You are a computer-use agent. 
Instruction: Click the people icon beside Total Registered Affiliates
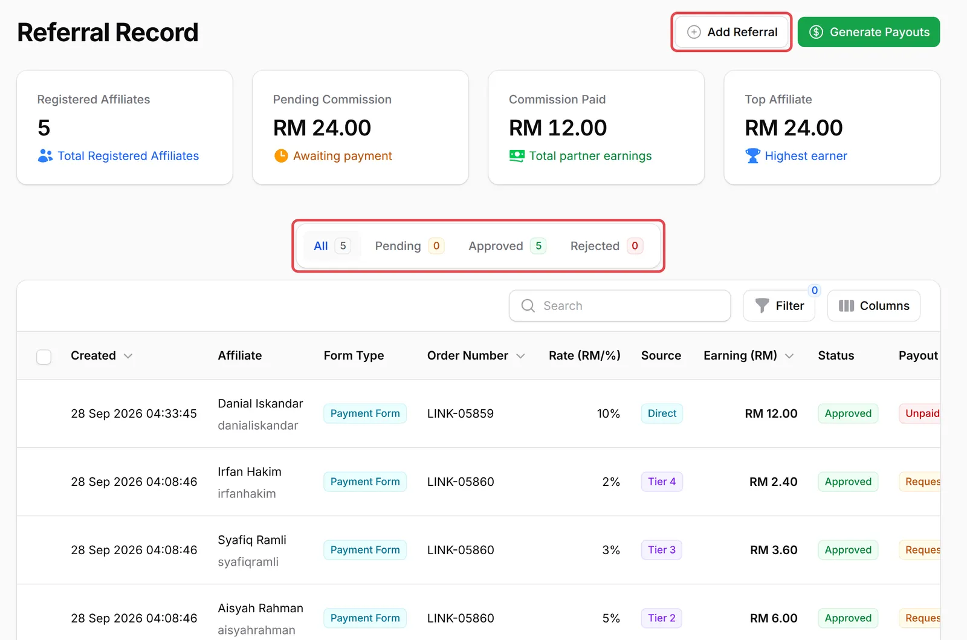[x=45, y=156]
